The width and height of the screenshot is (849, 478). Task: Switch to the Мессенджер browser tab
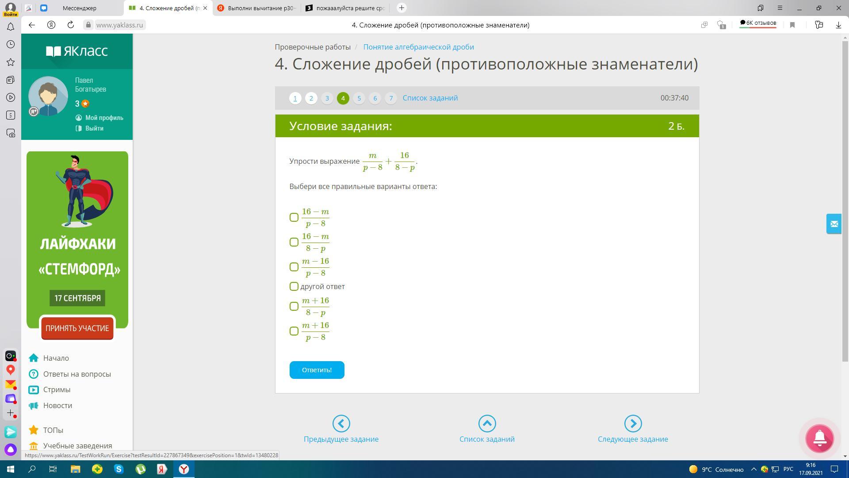click(x=80, y=8)
